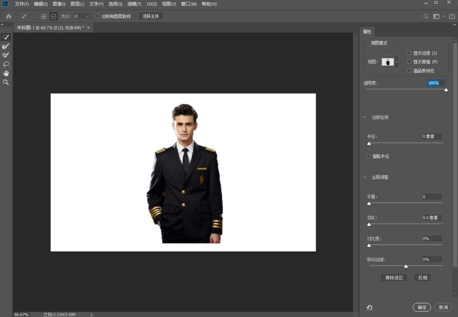Click the 移动边缘 slider handle
This screenshot has height=317, width=458.
(406, 266)
